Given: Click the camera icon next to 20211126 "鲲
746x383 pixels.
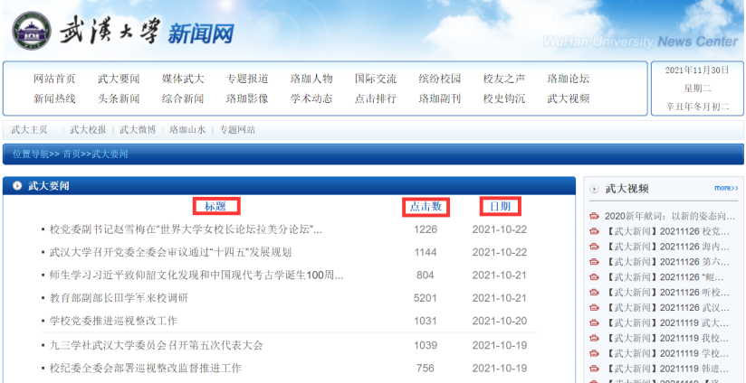Looking at the screenshot, I should [594, 277].
